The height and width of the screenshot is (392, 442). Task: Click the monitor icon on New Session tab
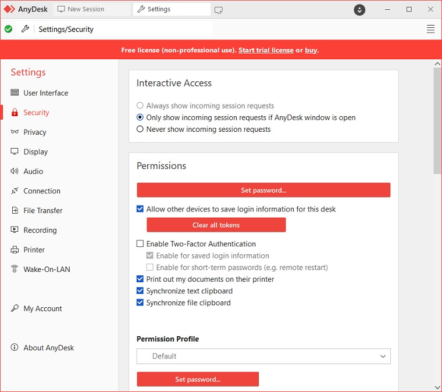point(61,9)
